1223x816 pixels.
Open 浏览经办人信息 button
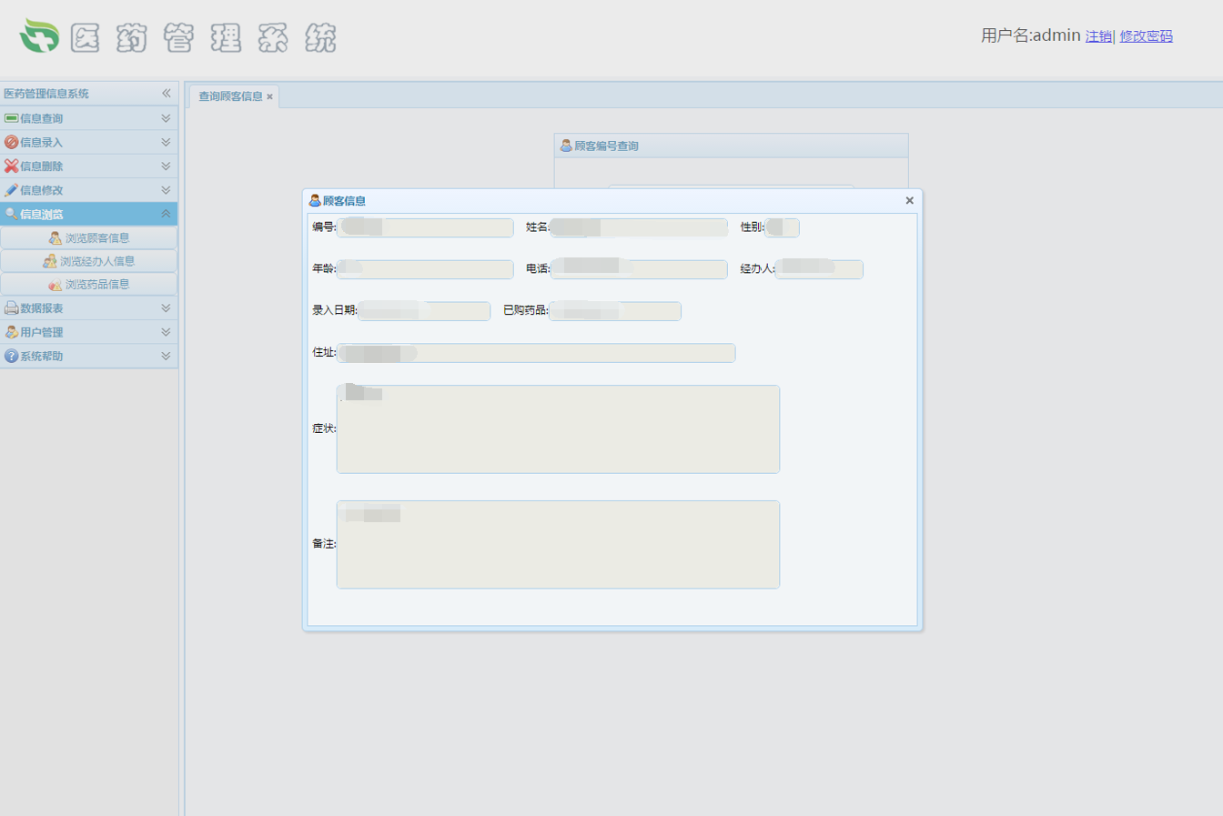coord(88,261)
